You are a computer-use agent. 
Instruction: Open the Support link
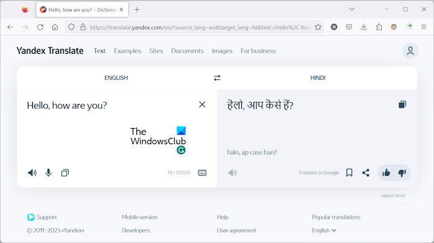42,217
